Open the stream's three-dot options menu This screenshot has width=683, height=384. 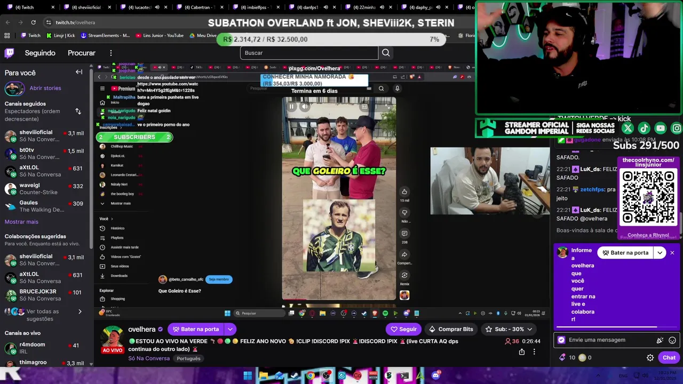pos(534,351)
